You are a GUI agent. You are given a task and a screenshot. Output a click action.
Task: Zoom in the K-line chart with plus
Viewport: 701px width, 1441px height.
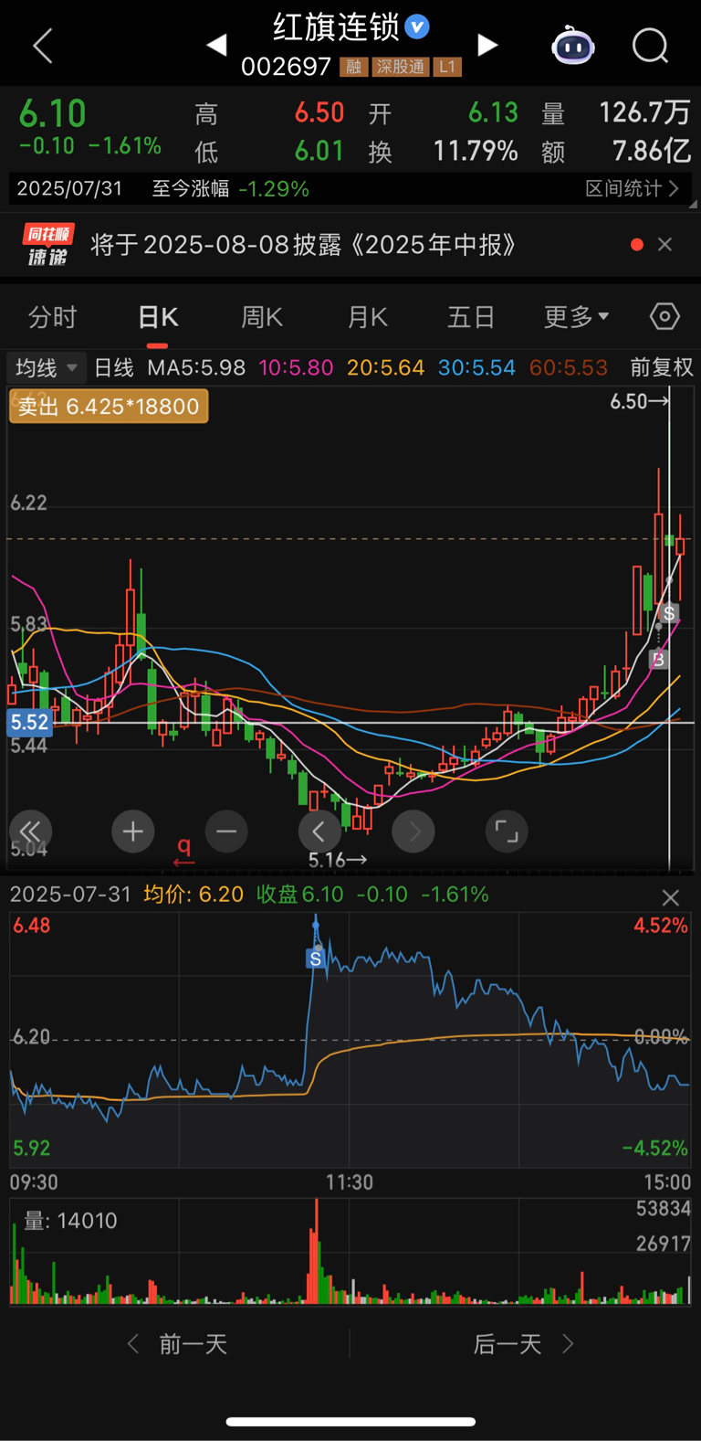point(133,832)
